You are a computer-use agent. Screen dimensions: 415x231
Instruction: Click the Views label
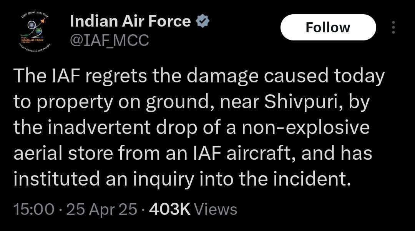216,209
